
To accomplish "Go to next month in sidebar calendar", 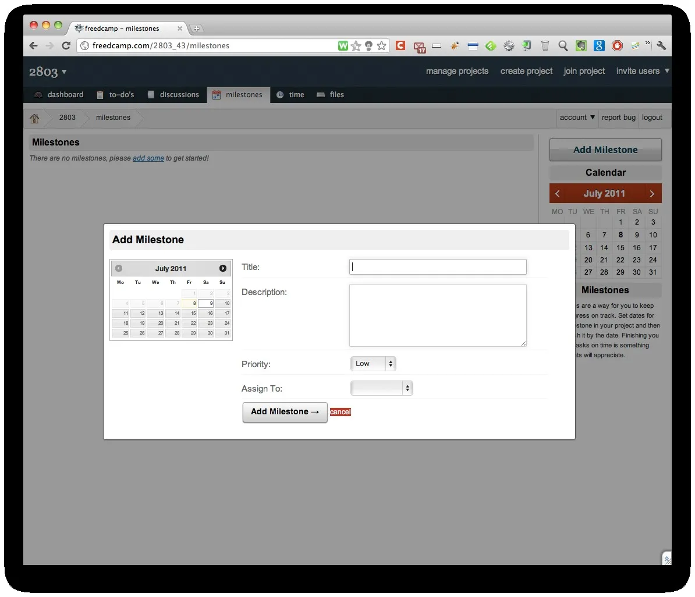I will pyautogui.click(x=651, y=194).
